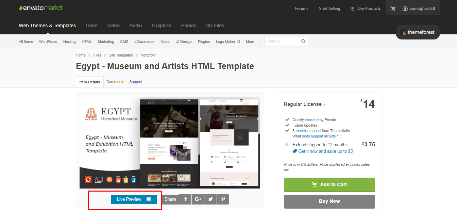Select All Items category

click(26, 42)
